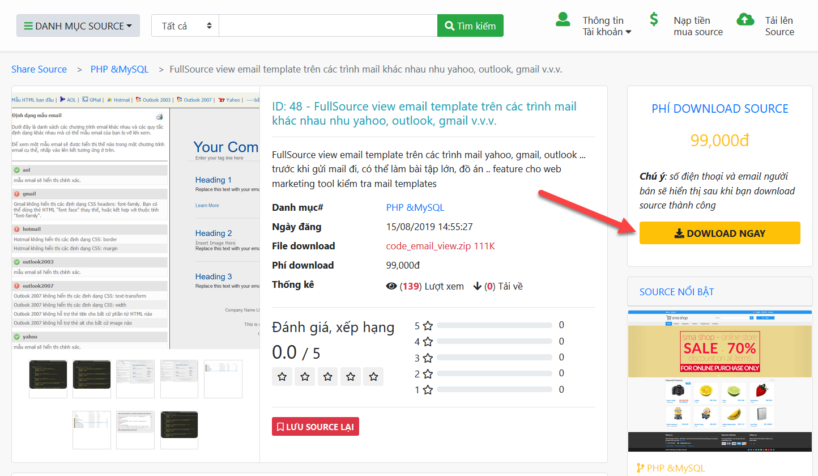Screen dimensions: 818x476
Task: Open the main email template preview image
Action: (135, 220)
